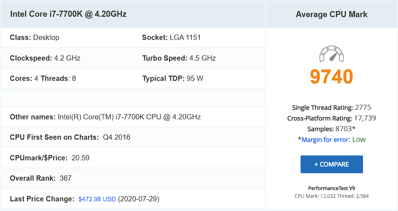
Task: Click the CPUmark/$Price 20.59 row
Action: pyautogui.click(x=133, y=158)
